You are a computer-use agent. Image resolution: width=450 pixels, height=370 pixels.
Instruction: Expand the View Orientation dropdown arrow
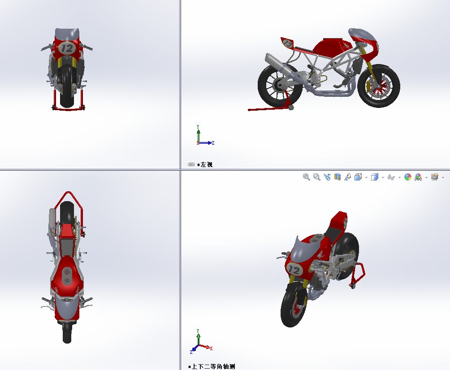(366, 177)
